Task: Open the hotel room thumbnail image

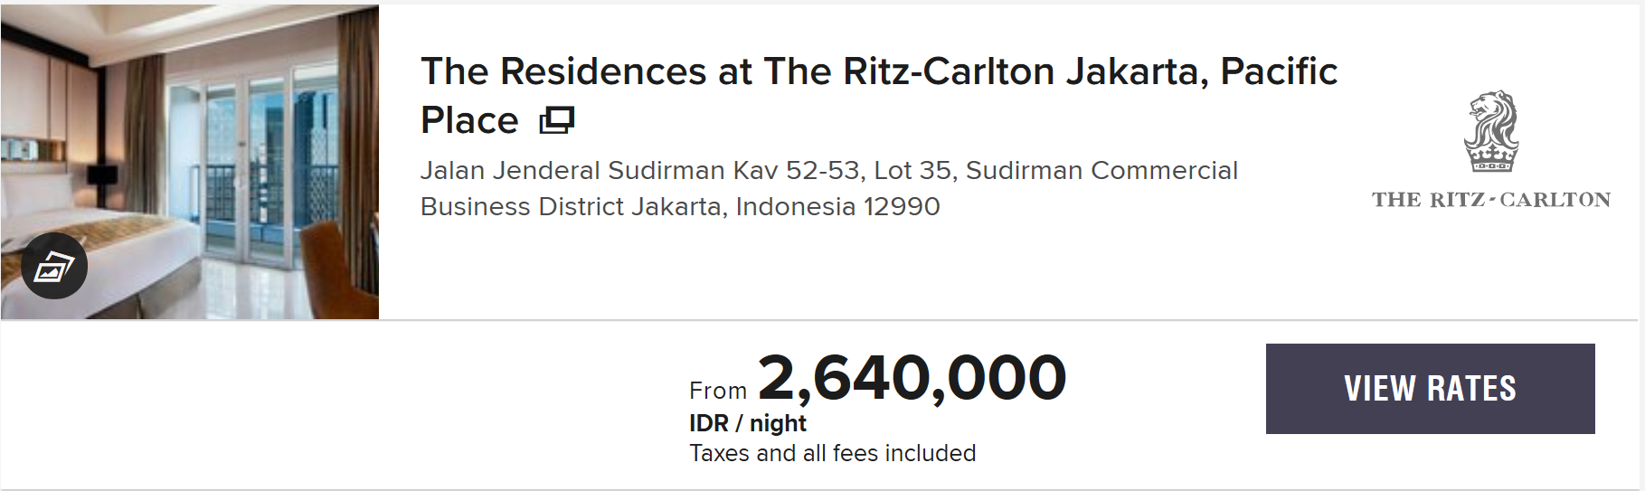Action: pyautogui.click(x=190, y=162)
